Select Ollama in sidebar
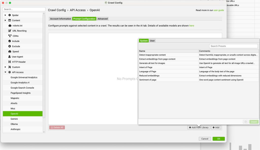 (23, 124)
